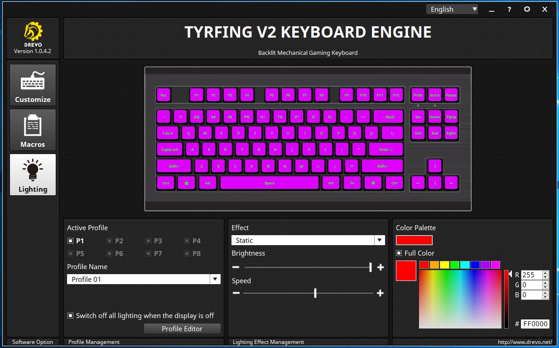
Task: Select the Del key on keyboard
Action: click(x=418, y=133)
